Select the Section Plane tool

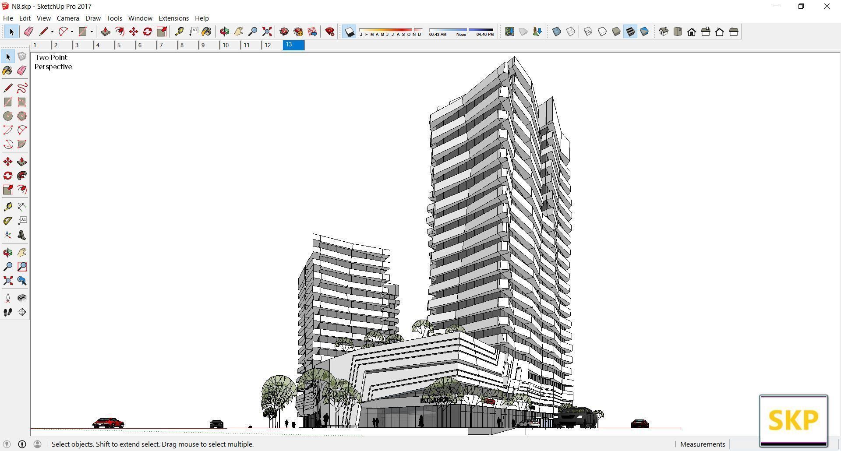22,312
